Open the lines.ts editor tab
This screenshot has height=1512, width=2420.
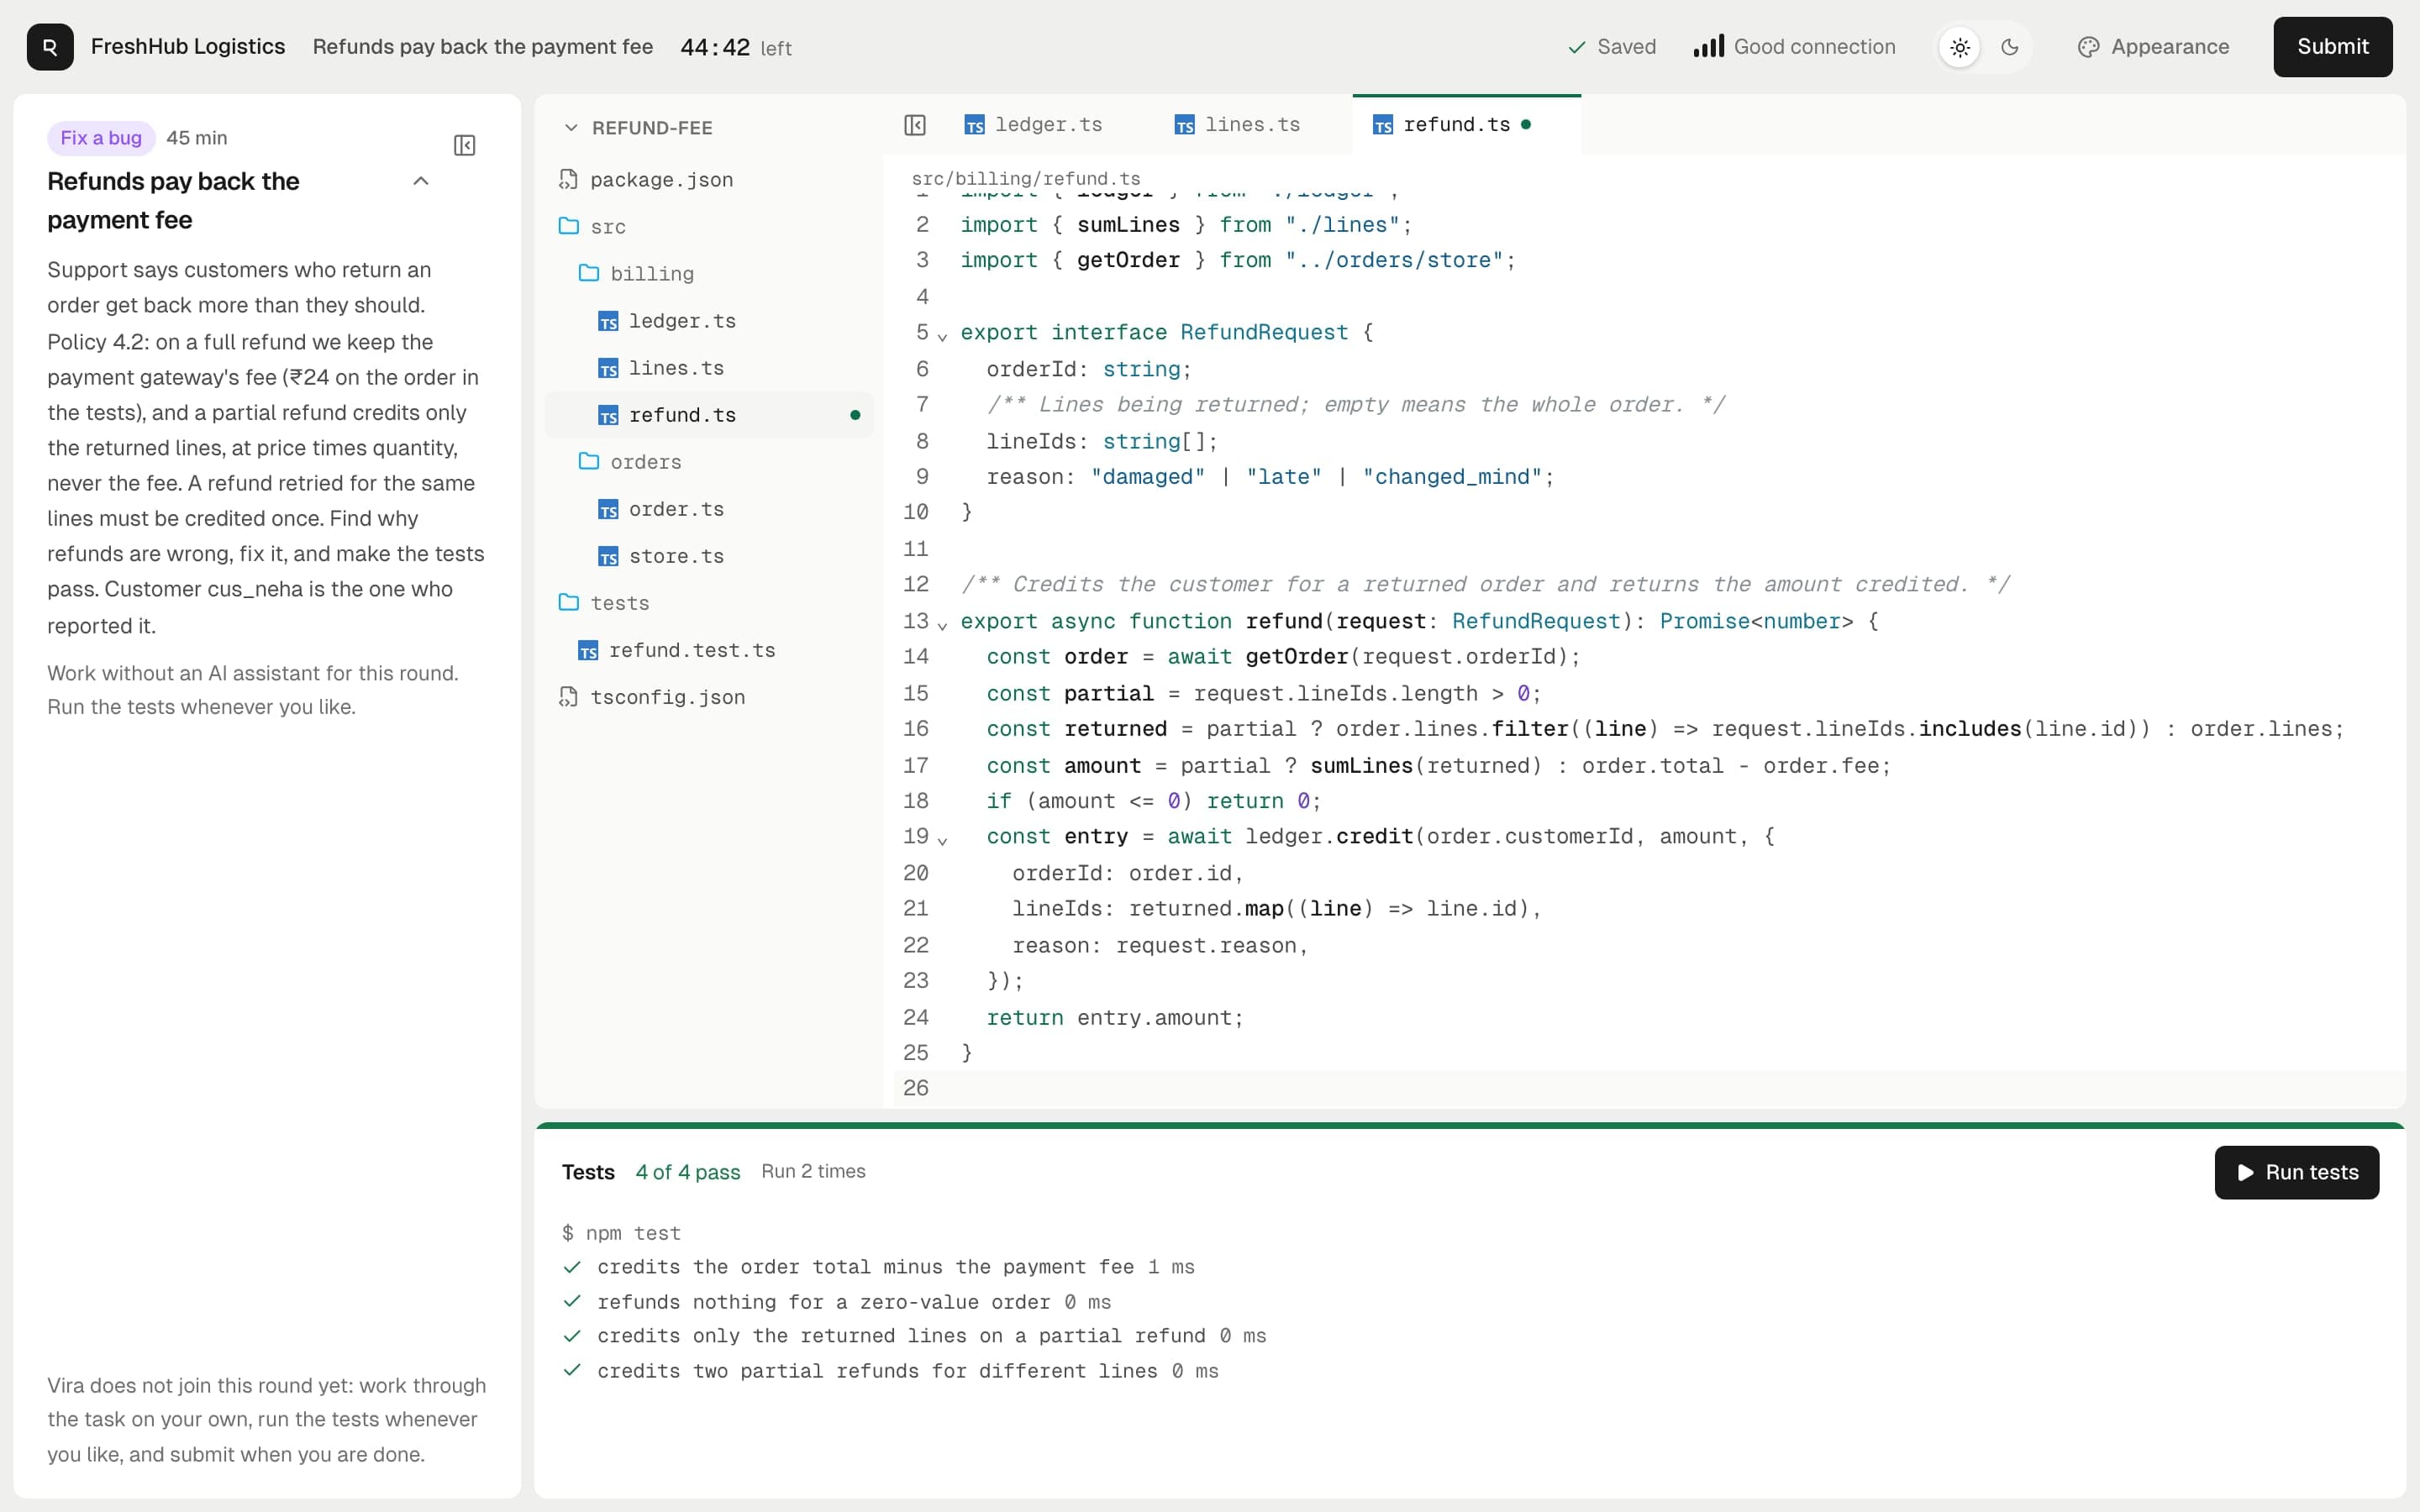[x=1238, y=125]
